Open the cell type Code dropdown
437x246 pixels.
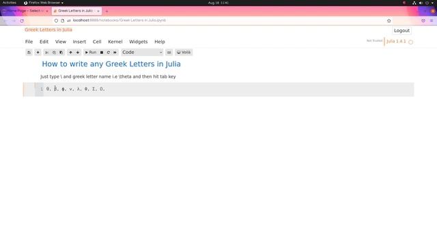click(x=142, y=53)
